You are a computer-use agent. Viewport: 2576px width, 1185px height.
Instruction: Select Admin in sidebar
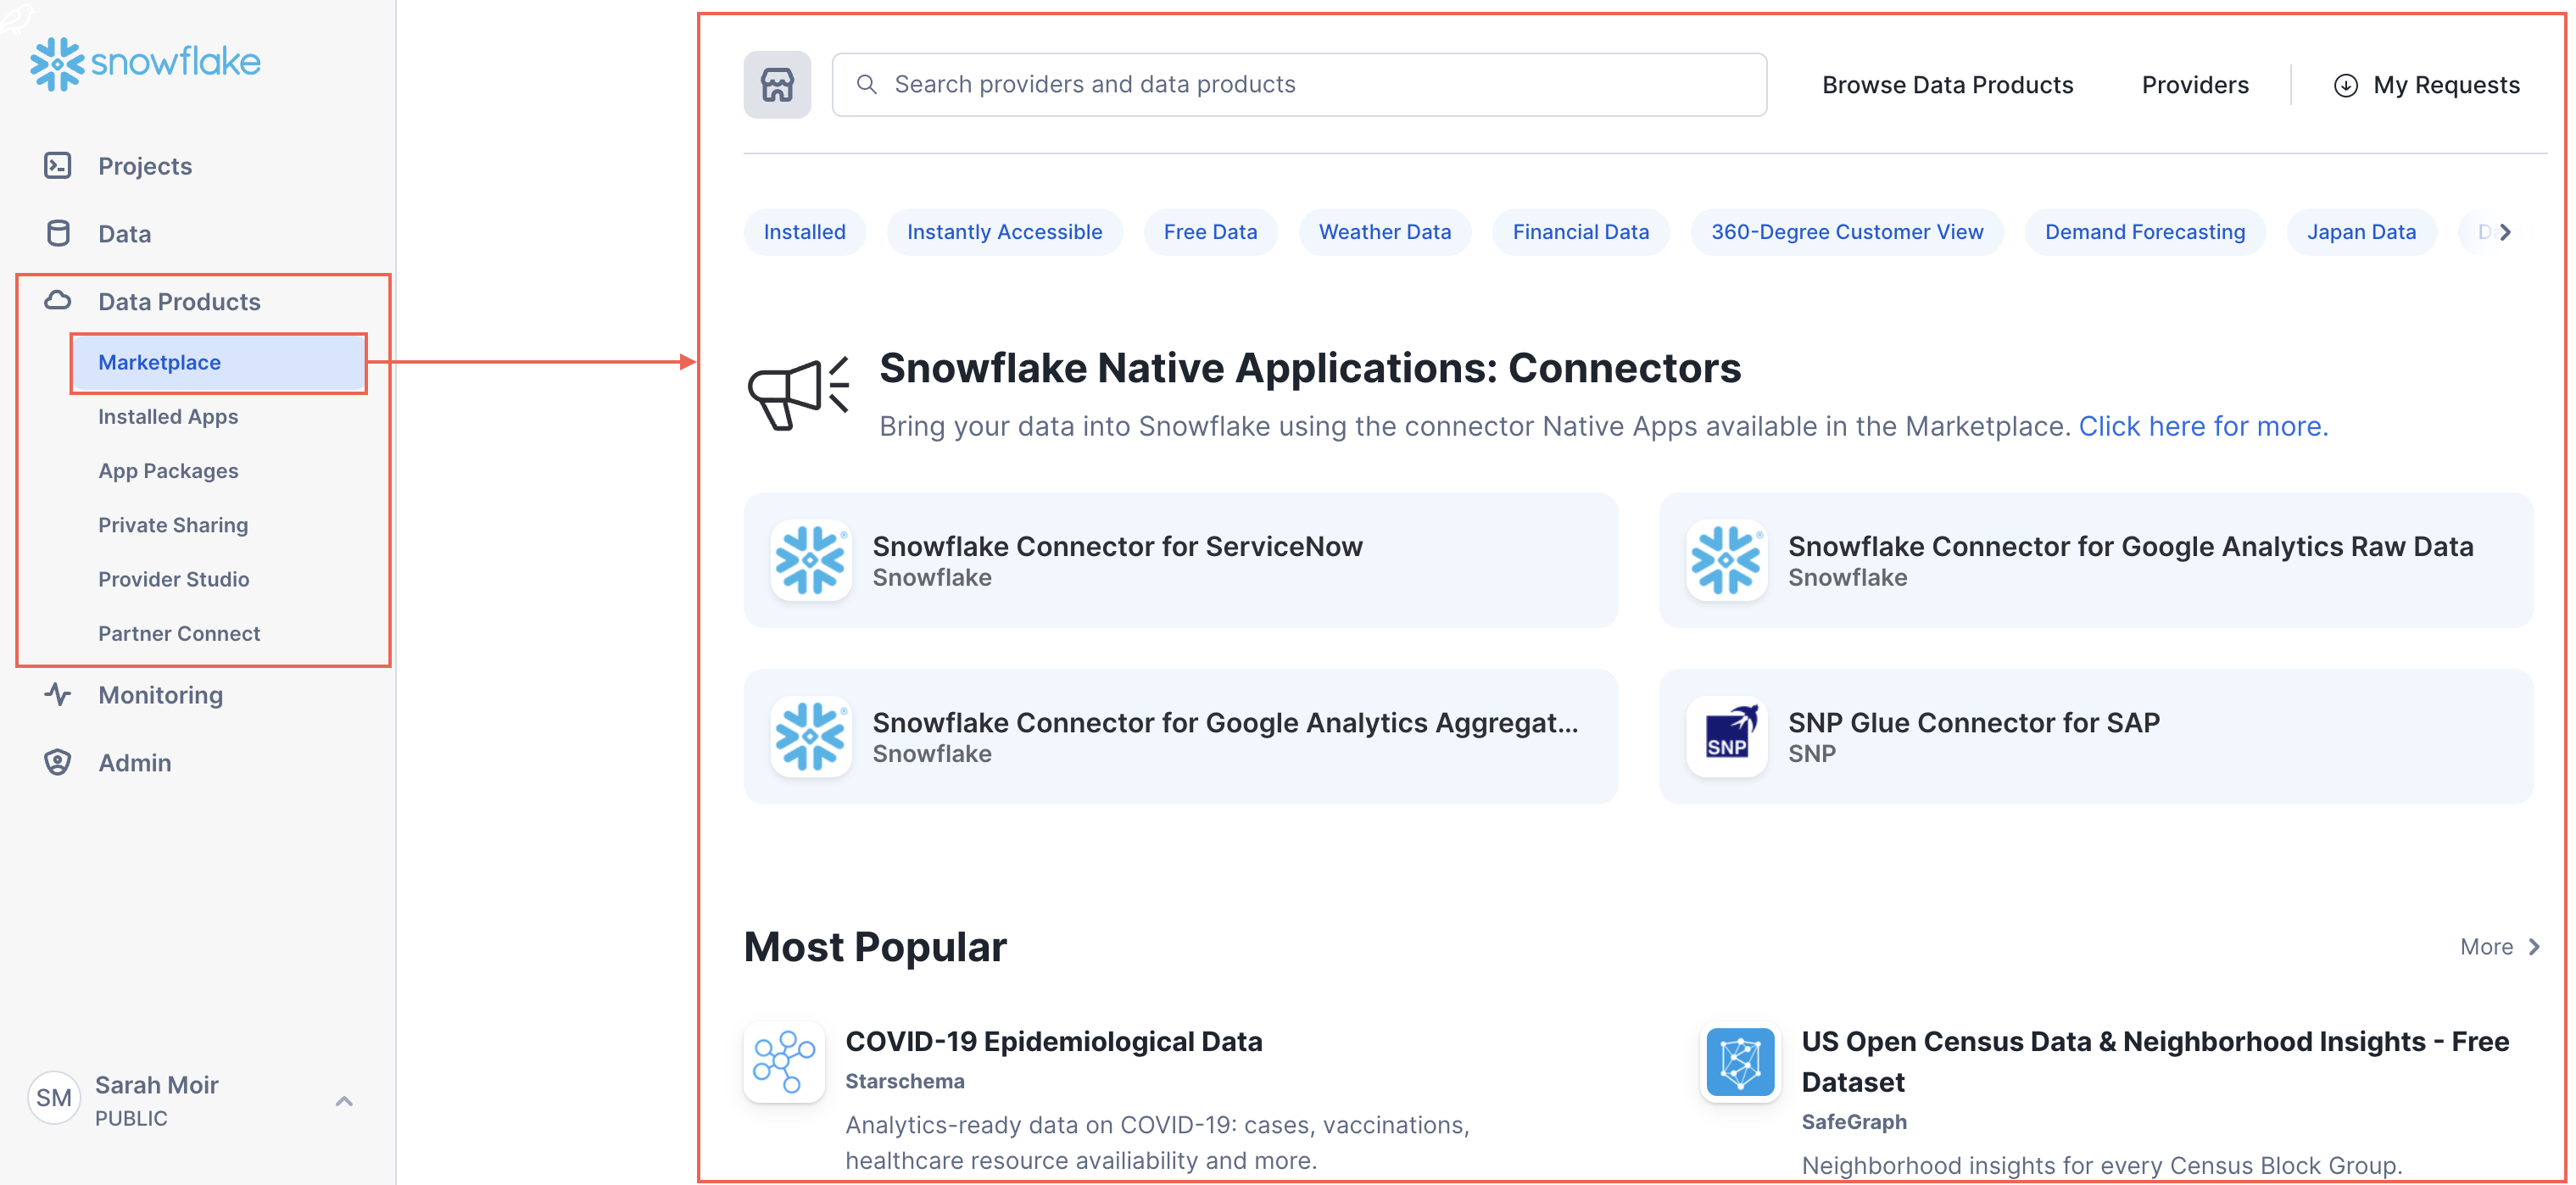click(x=135, y=763)
